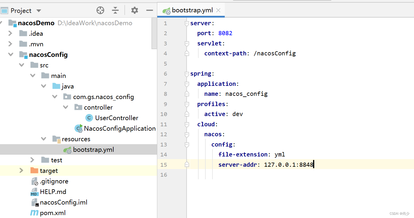Click the Project tool window icon

[4, 11]
